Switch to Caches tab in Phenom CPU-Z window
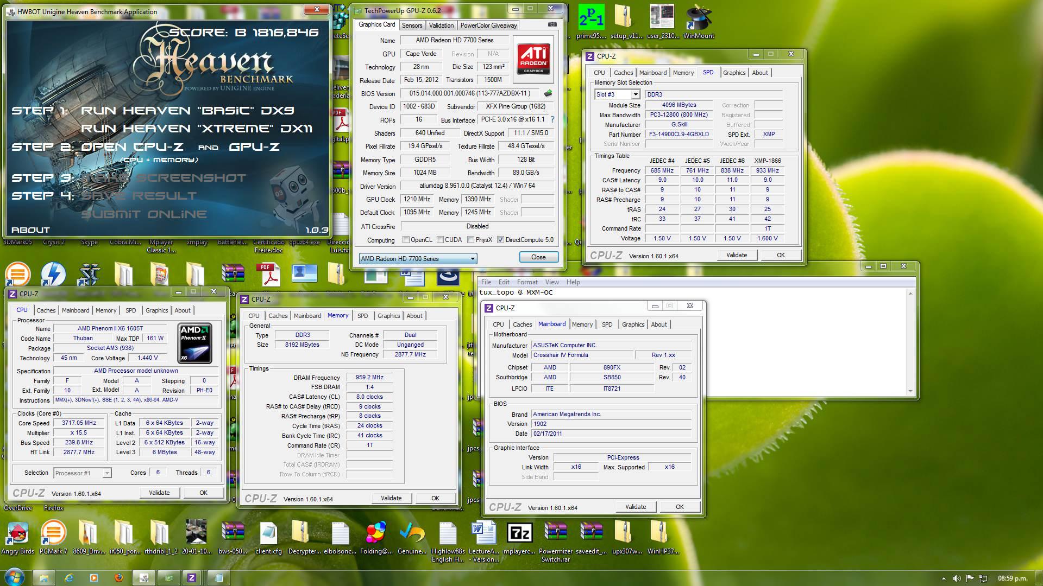The width and height of the screenshot is (1043, 586). pyautogui.click(x=46, y=310)
